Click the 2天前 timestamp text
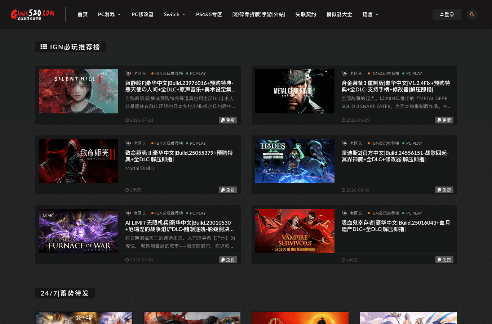This screenshot has width=492, height=324. (x=133, y=190)
